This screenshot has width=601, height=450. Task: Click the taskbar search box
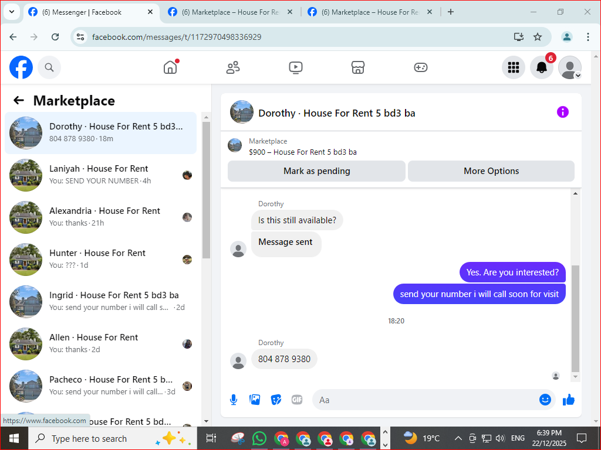click(112, 438)
